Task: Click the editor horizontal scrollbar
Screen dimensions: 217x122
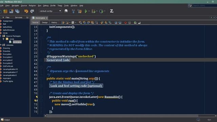Action: pos(122,116)
